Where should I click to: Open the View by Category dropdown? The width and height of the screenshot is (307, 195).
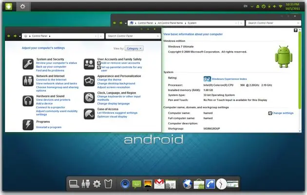134,48
